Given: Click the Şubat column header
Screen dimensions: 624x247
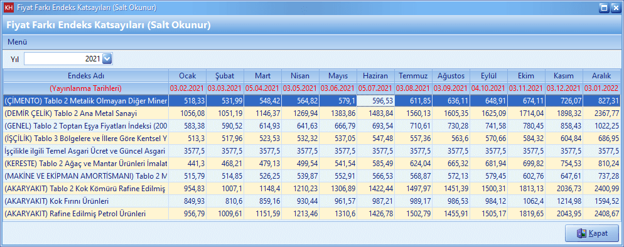Looking at the screenshot, I should [x=225, y=76].
